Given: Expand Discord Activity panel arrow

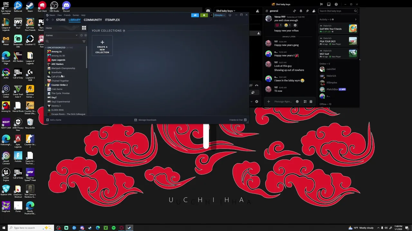Looking at the screenshot, I should [356, 20].
